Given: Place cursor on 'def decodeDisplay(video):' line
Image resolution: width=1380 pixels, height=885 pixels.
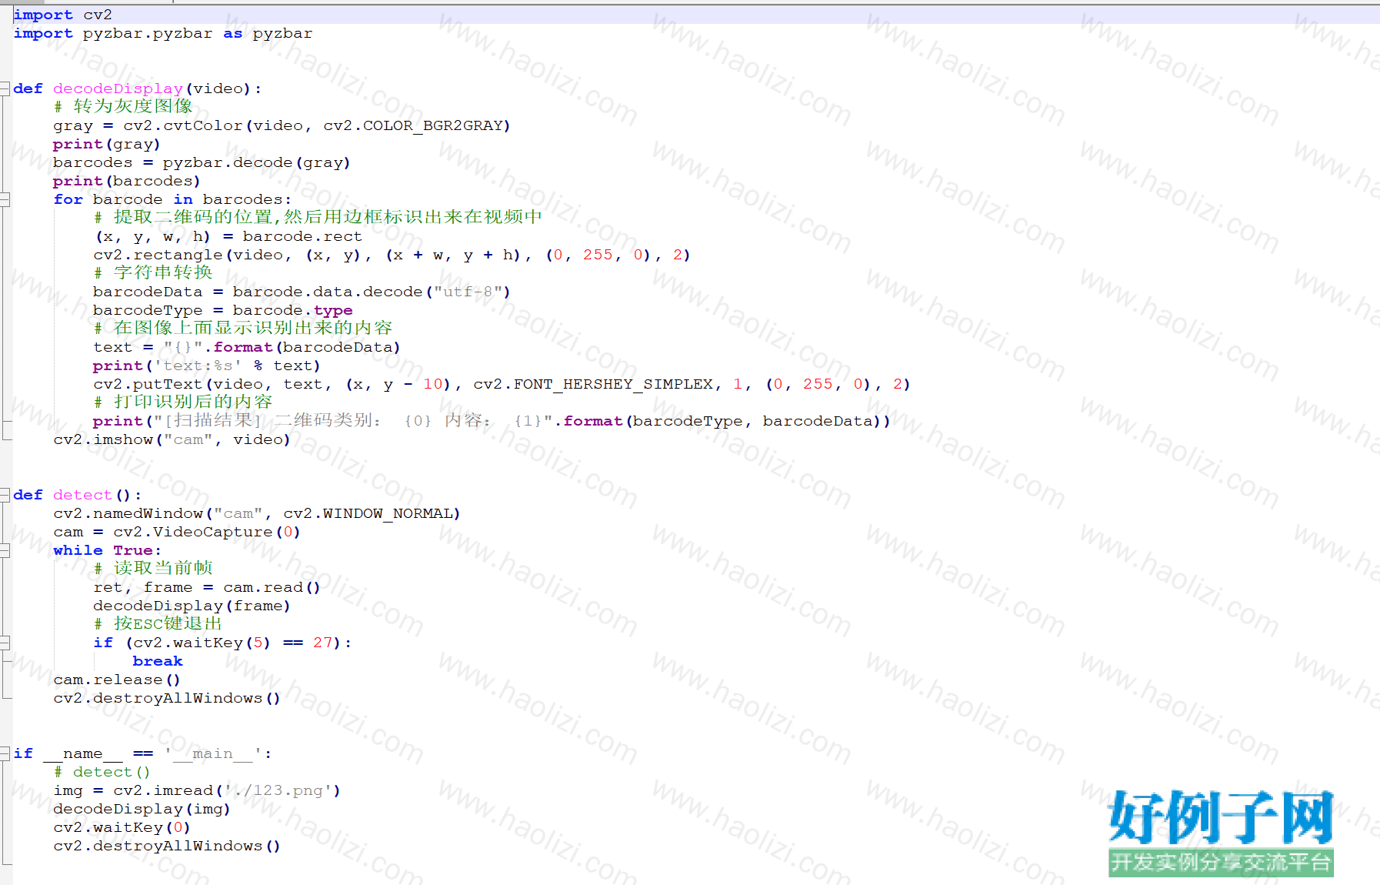Looking at the screenshot, I should (x=138, y=88).
